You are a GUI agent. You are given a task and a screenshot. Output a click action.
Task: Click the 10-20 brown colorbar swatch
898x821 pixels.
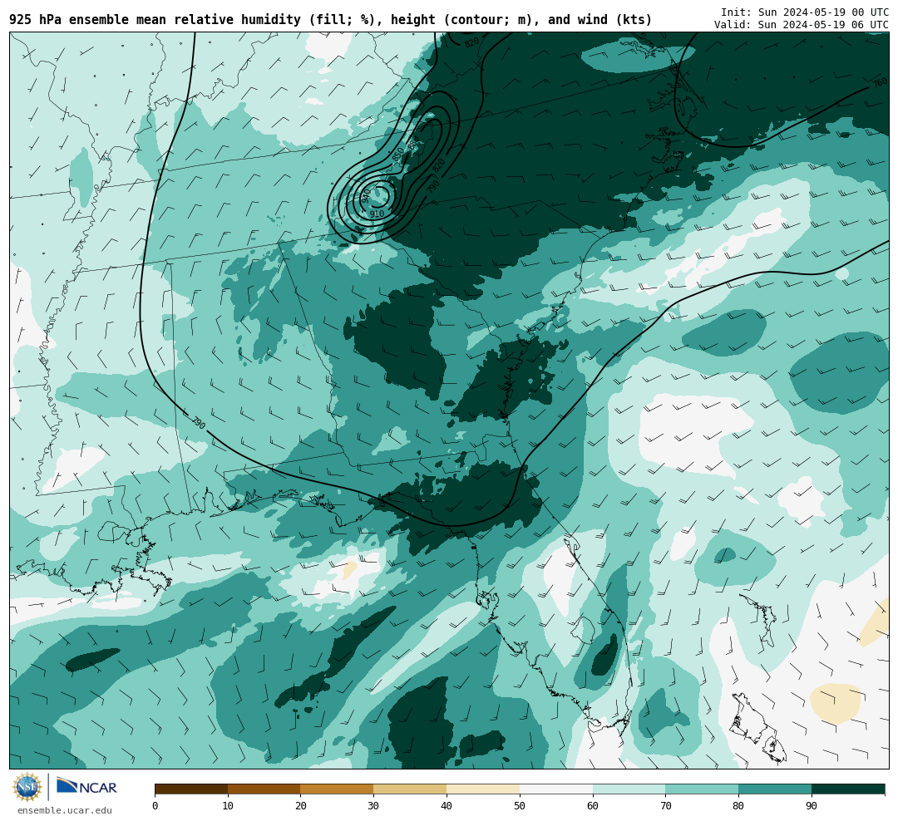[264, 789]
